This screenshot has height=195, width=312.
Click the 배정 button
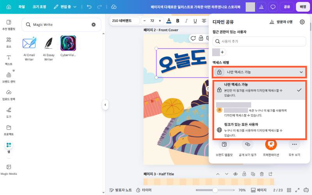click(x=303, y=7)
